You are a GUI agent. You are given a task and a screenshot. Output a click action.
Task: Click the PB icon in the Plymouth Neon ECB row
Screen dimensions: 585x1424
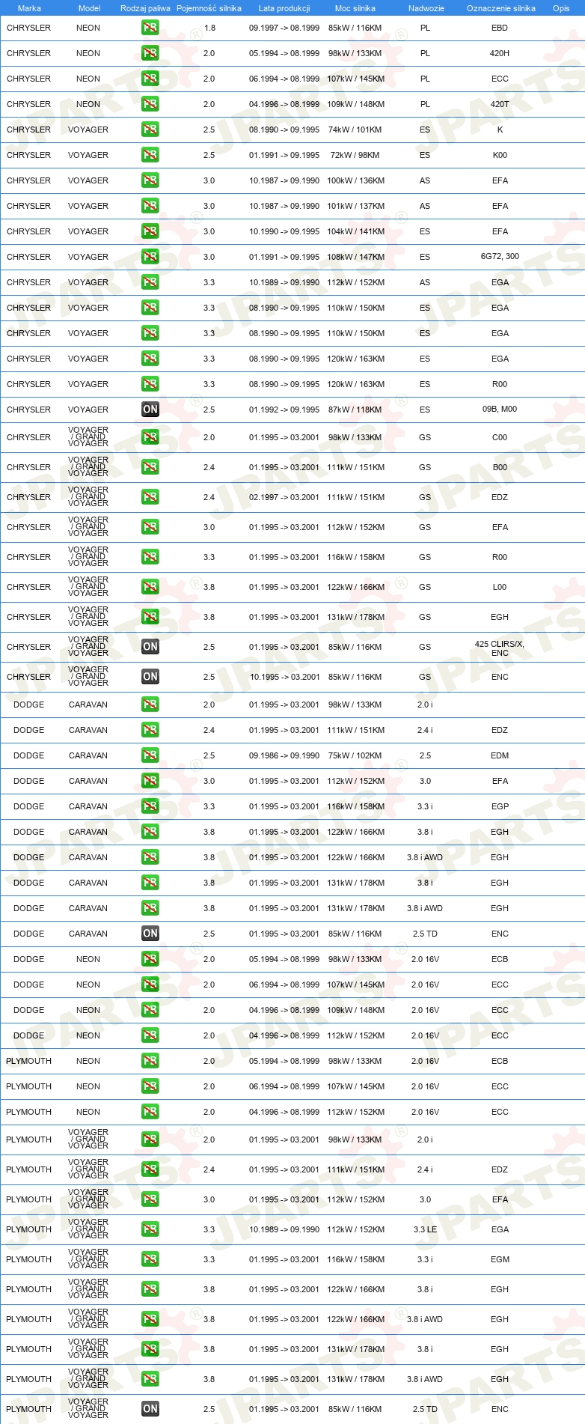tap(150, 1061)
